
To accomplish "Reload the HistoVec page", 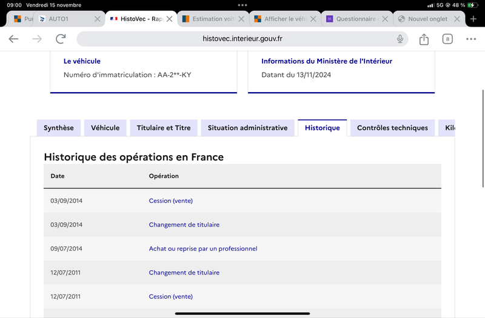I will [61, 39].
